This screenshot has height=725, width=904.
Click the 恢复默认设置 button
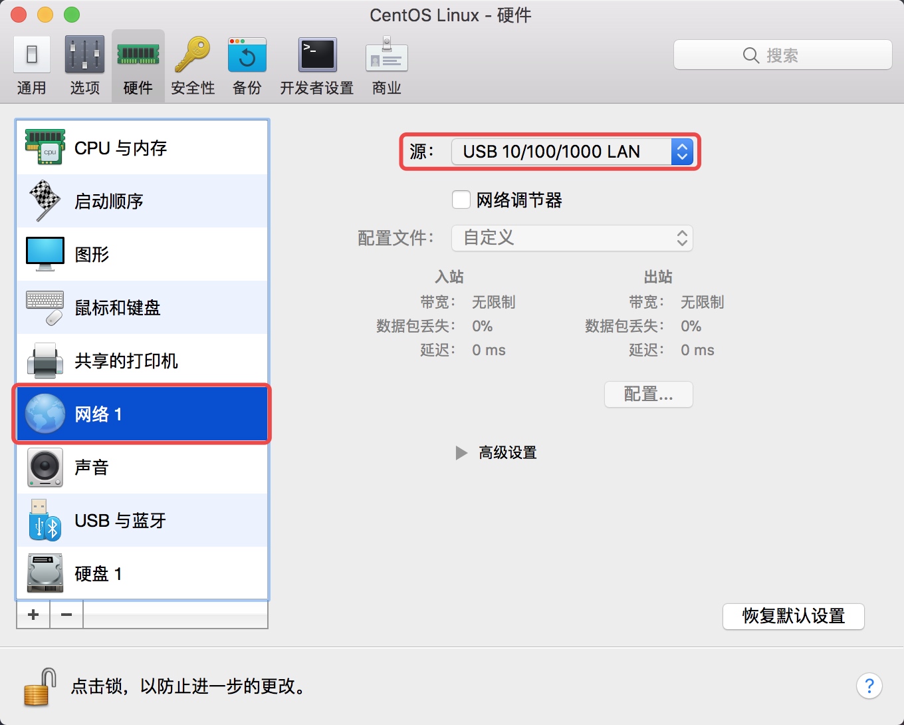tap(793, 616)
